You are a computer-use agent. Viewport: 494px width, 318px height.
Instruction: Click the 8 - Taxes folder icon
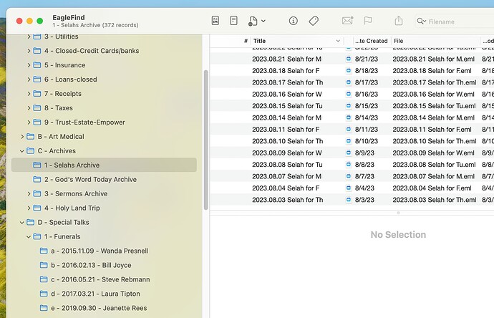(x=37, y=108)
